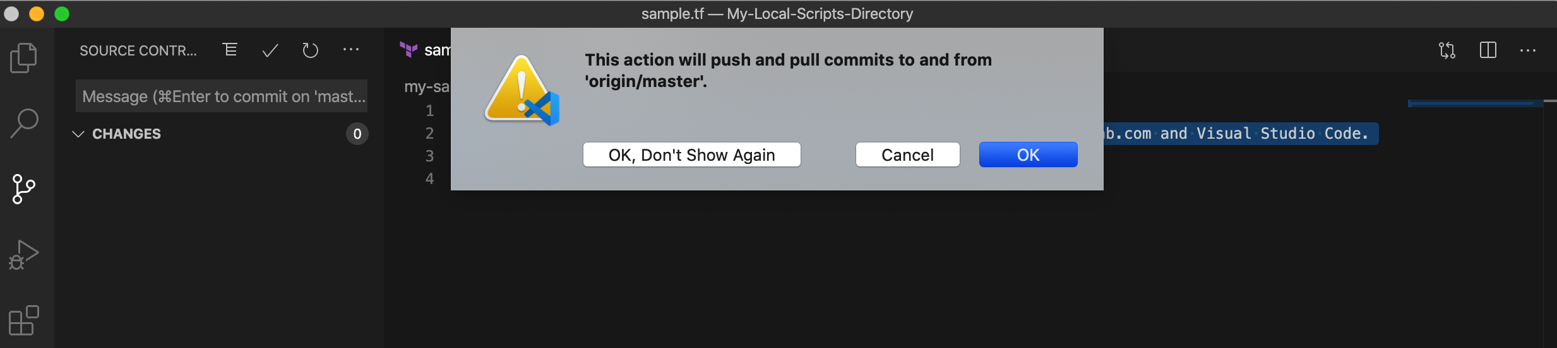
Task: Collapse the CHANGES section
Action: point(78,134)
